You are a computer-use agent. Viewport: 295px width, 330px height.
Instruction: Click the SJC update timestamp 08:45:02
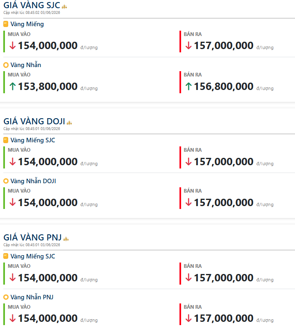coord(32,13)
